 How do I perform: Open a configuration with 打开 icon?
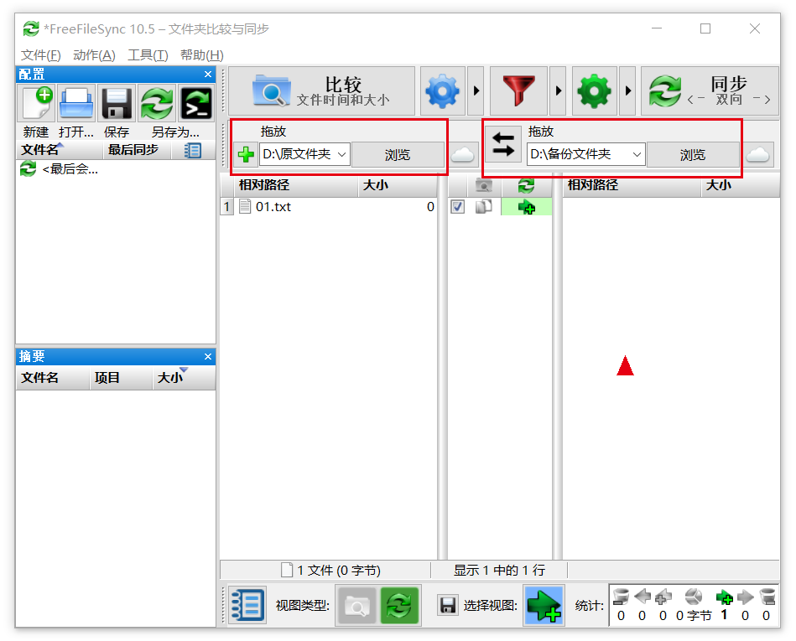coord(76,103)
